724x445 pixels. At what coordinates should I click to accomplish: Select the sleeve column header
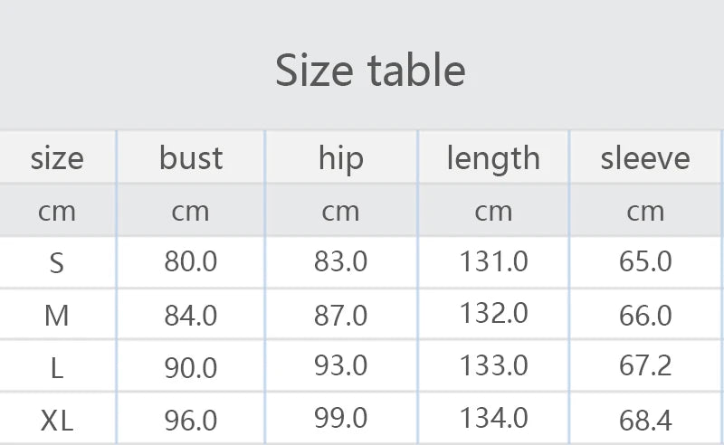(x=645, y=158)
